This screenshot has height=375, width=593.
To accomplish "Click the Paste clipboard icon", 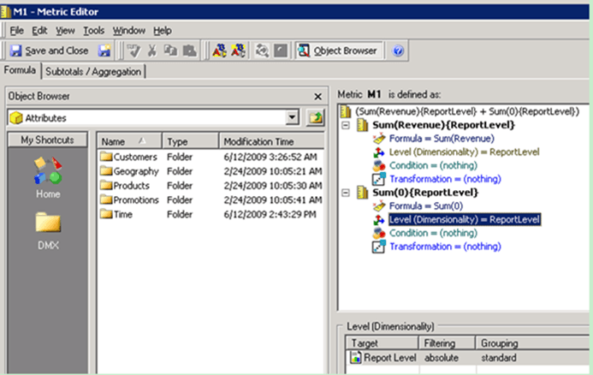I will [189, 51].
